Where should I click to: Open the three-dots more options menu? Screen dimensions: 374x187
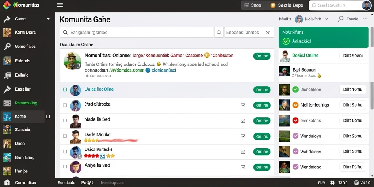pyautogui.click(x=365, y=19)
